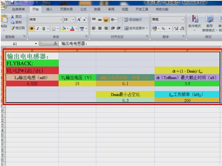Switch to the 审阅 tab

pyautogui.click(x=111, y=9)
